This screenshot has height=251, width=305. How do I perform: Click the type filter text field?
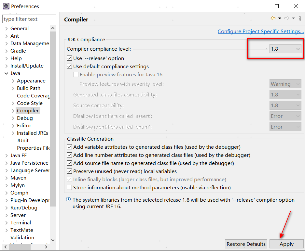tap(29, 19)
